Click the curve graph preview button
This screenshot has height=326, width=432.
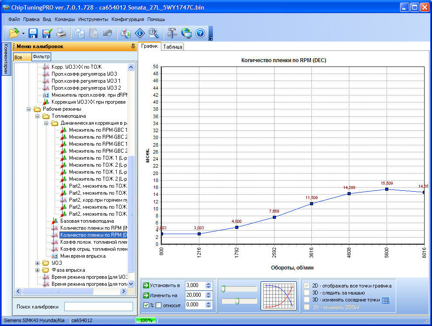[279, 295]
